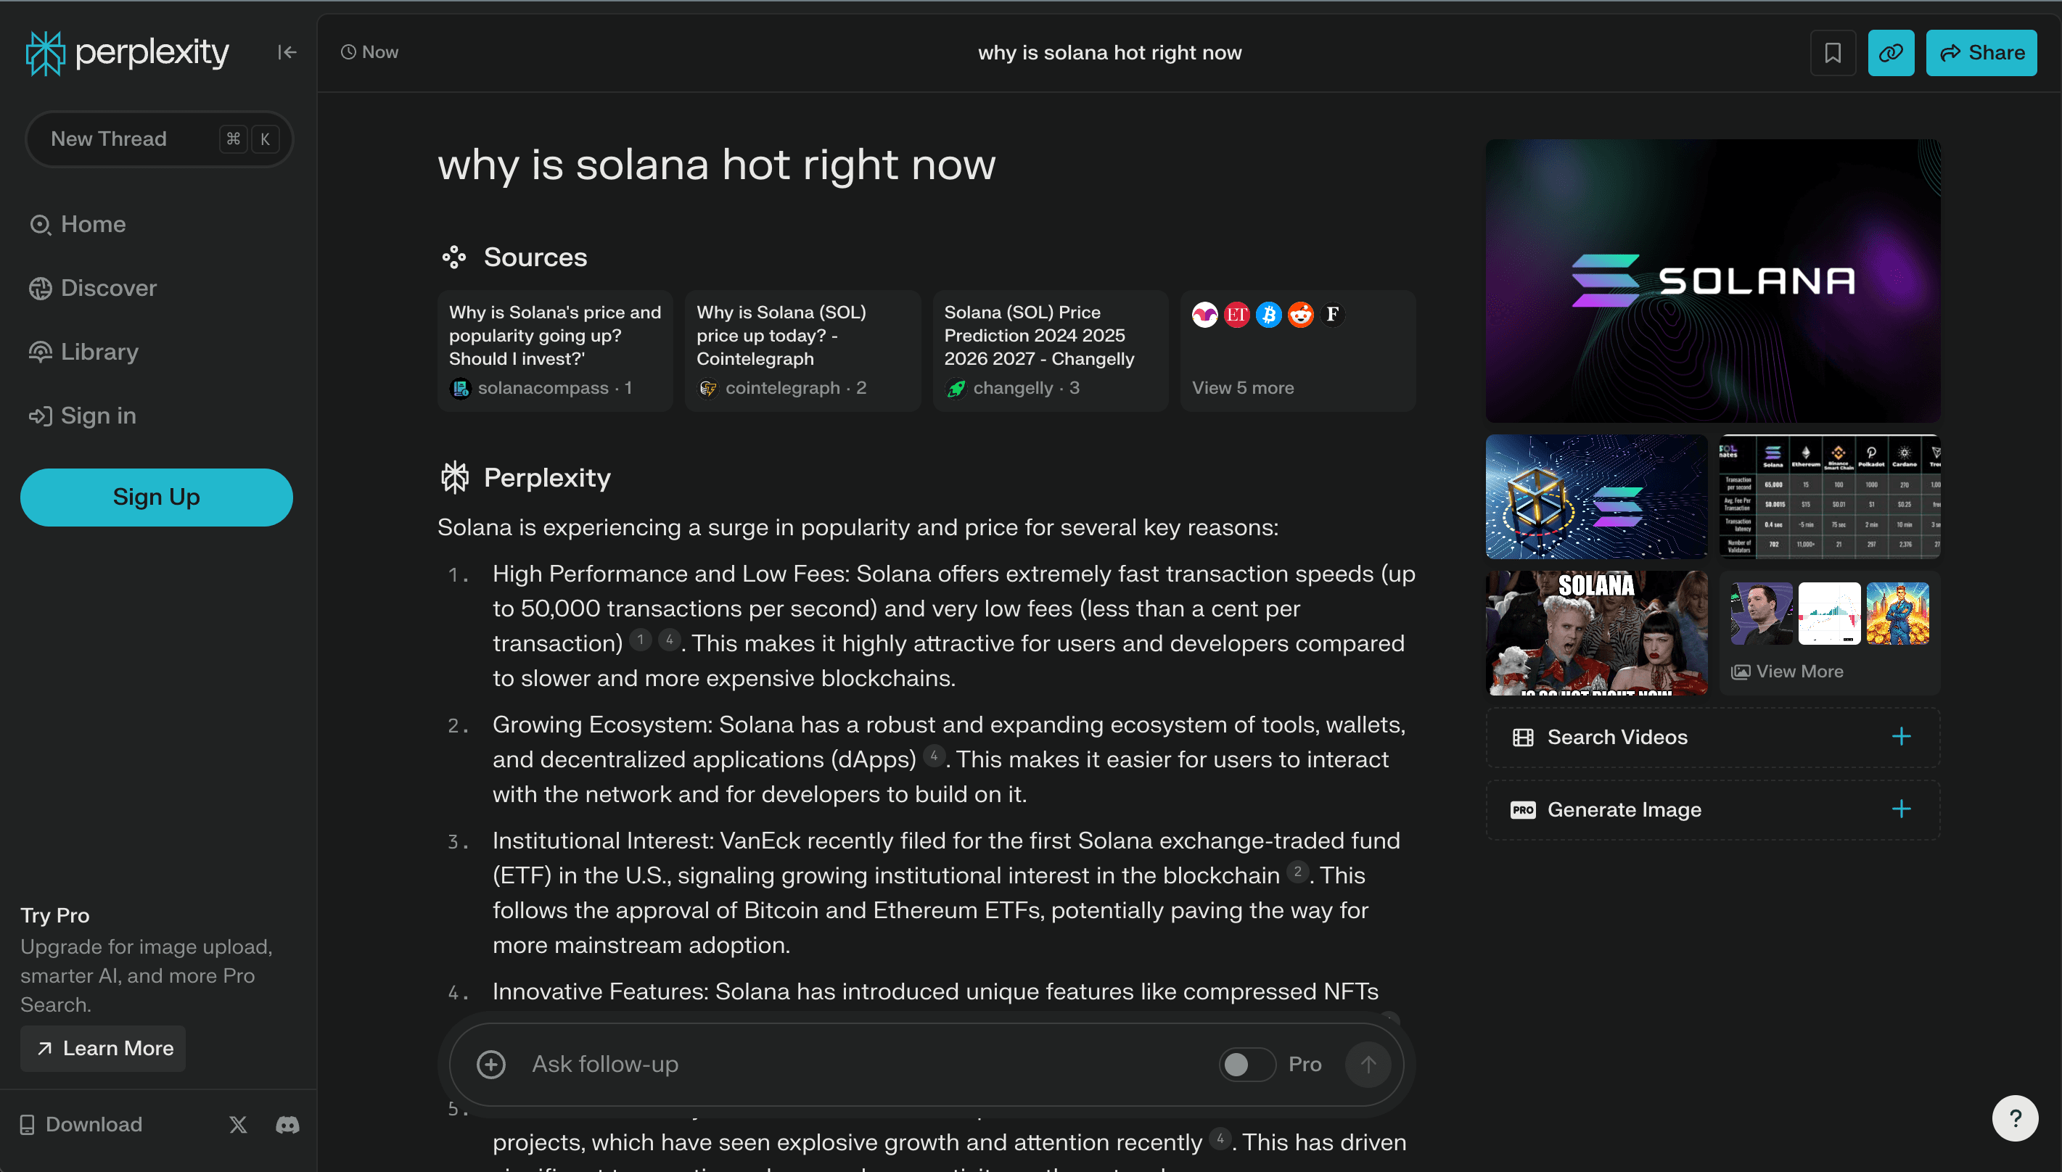The image size is (2062, 1172).
Task: Click the chart thumbnail in View More tile
Action: (1829, 614)
